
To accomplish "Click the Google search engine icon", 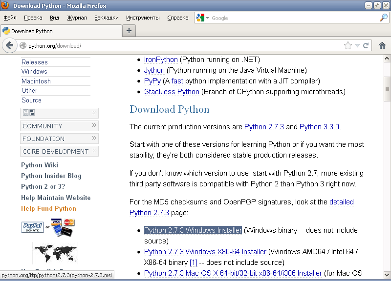I will [200, 18].
